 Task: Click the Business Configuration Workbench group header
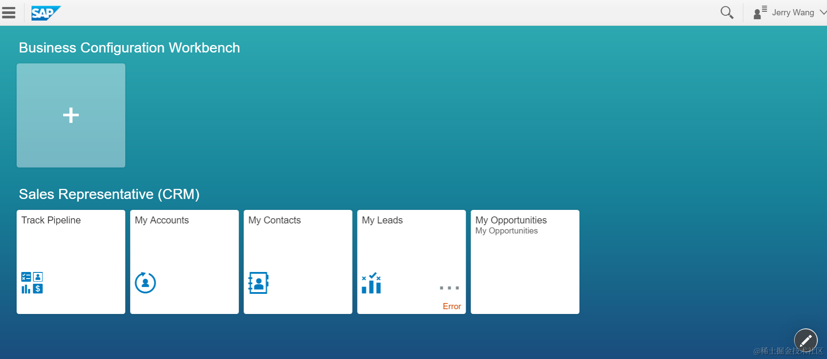click(x=129, y=48)
